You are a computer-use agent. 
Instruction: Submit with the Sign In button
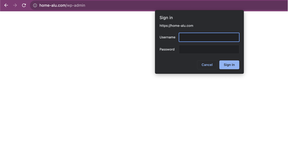click(x=229, y=65)
